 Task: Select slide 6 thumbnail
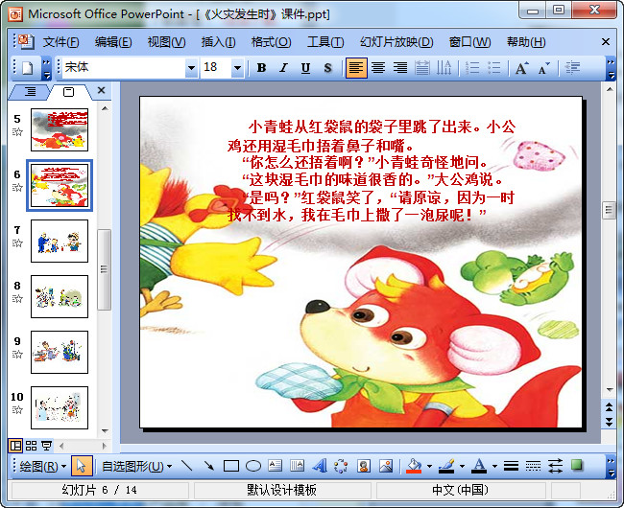(60, 186)
